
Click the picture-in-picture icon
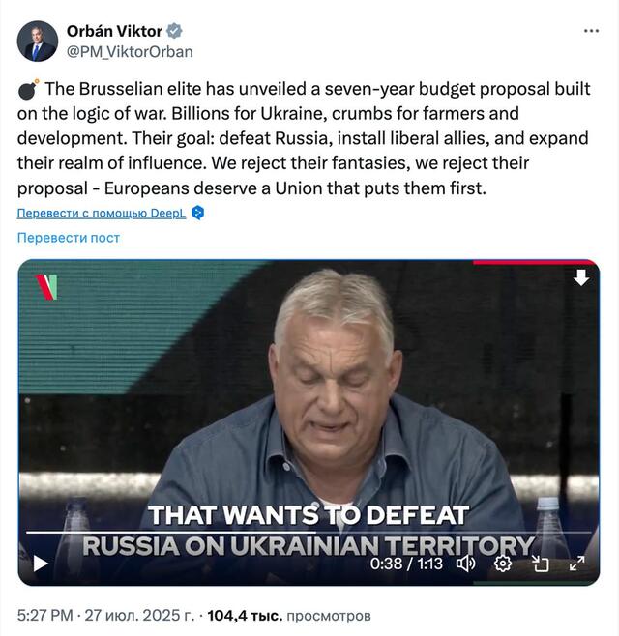point(540,563)
